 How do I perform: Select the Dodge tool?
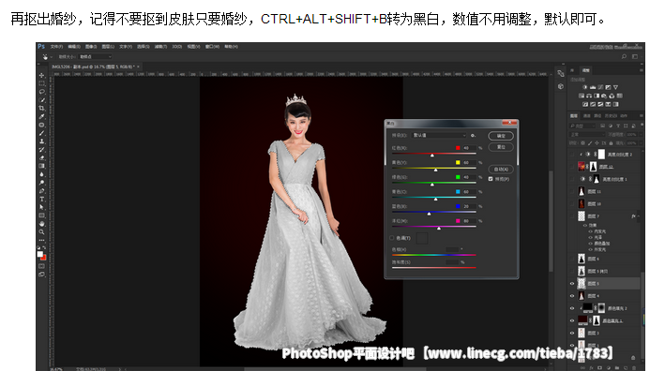41,183
